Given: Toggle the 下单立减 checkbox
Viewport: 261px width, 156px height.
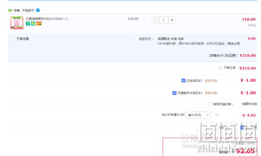Looking at the screenshot, I should [220, 68].
